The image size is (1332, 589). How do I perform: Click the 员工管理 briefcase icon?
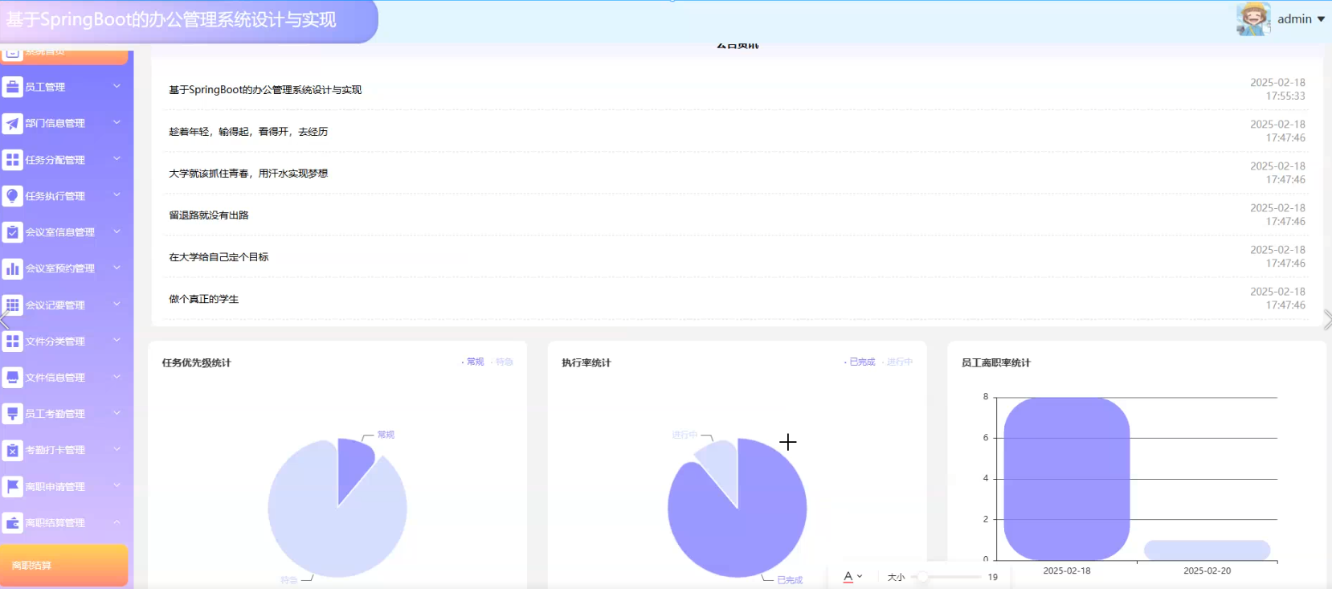13,87
